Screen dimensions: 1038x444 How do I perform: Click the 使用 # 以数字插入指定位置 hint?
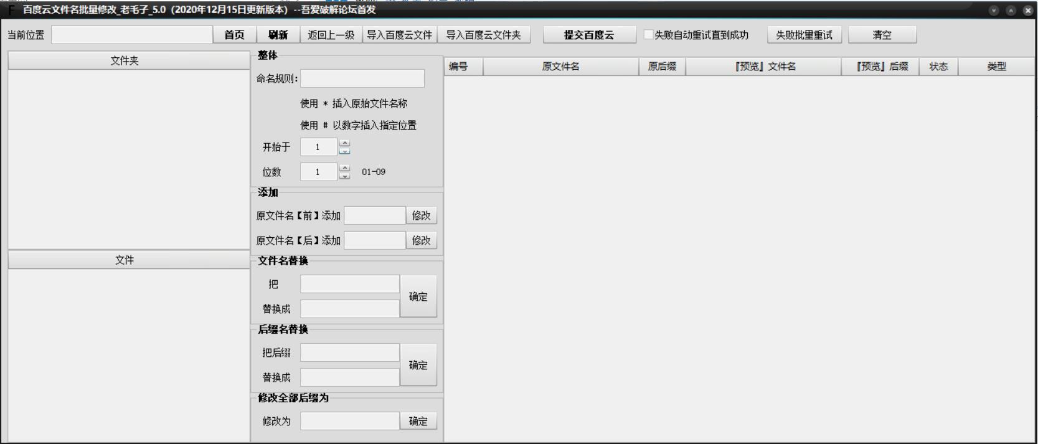pyautogui.click(x=359, y=125)
